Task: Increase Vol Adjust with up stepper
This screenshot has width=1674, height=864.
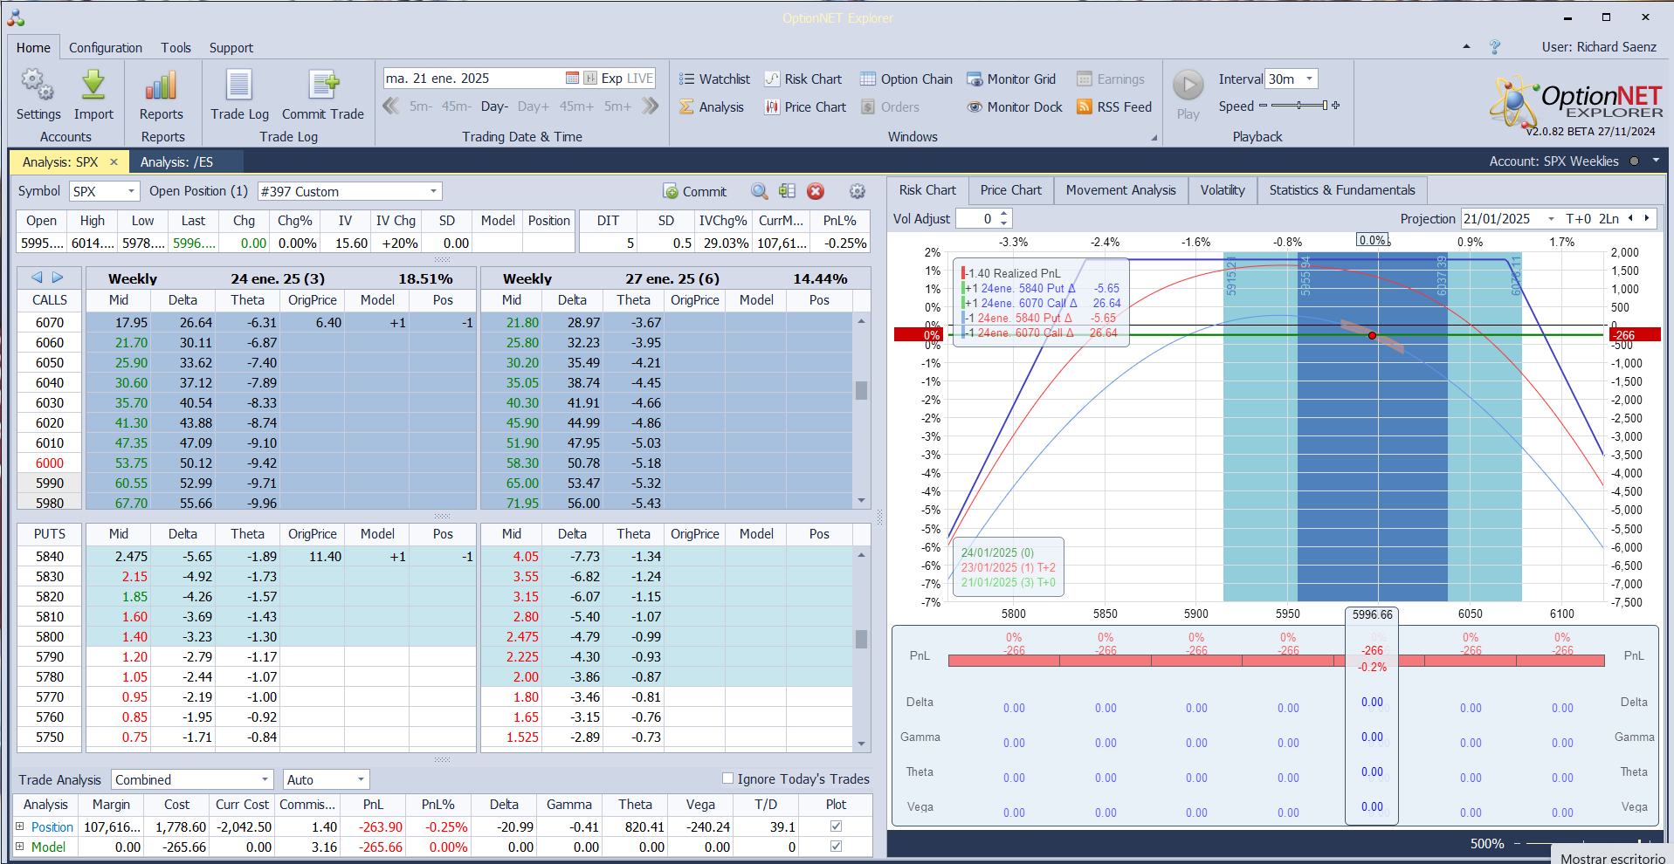Action: point(1004,214)
